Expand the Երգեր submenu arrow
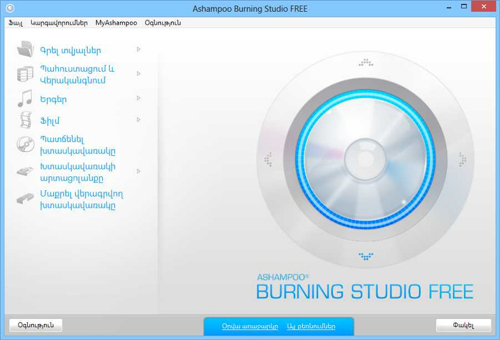Image resolution: width=500 pixels, height=340 pixels. [x=139, y=98]
